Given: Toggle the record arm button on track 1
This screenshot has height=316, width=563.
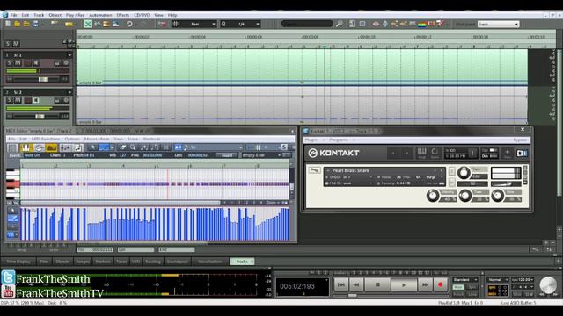Looking at the screenshot, I should (27, 63).
